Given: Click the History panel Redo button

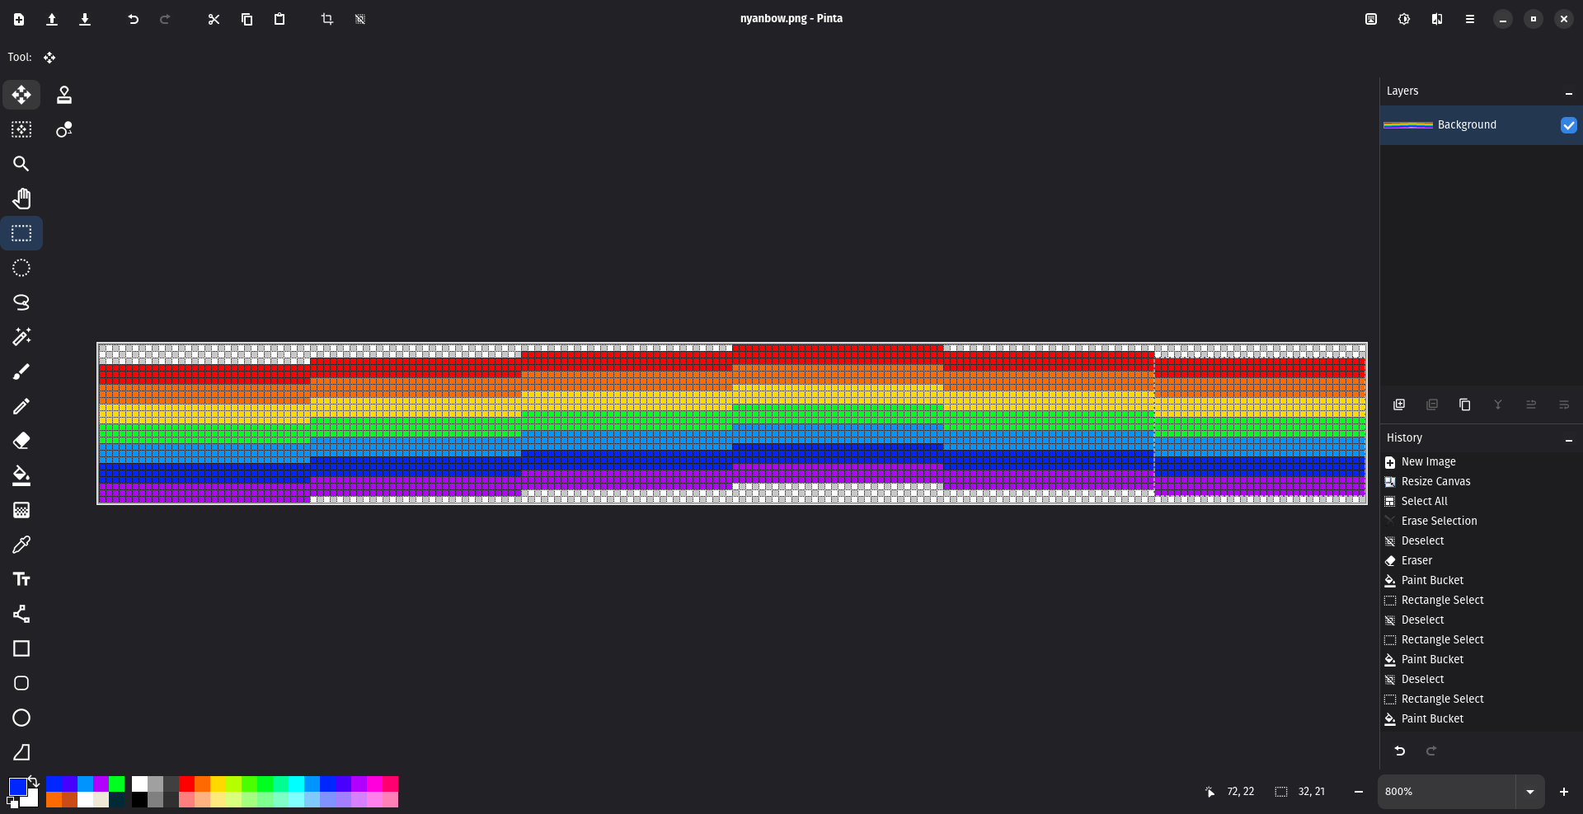Looking at the screenshot, I should pos(1431,751).
